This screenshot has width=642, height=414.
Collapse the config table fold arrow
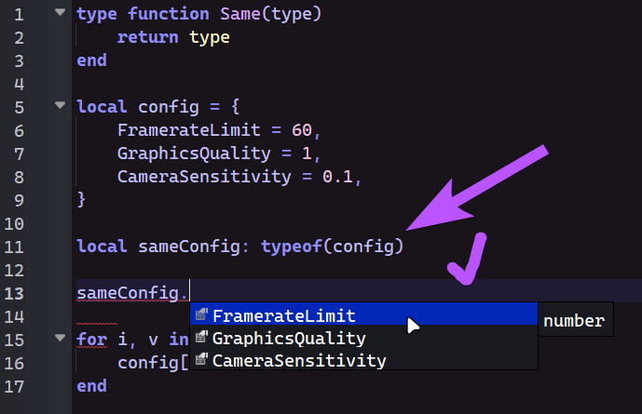60,105
